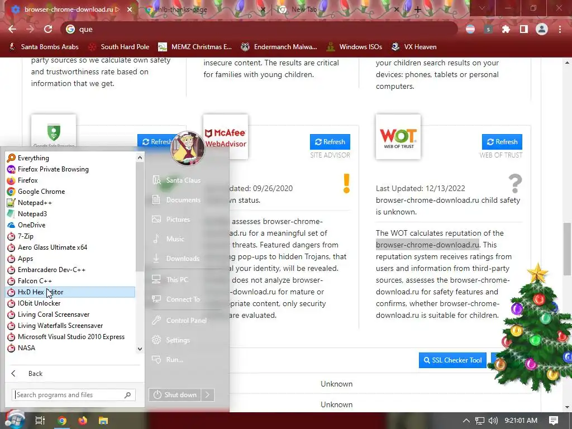This screenshot has height=429, width=572.
Task: Open a new tab with plus button
Action: pyautogui.click(x=418, y=10)
